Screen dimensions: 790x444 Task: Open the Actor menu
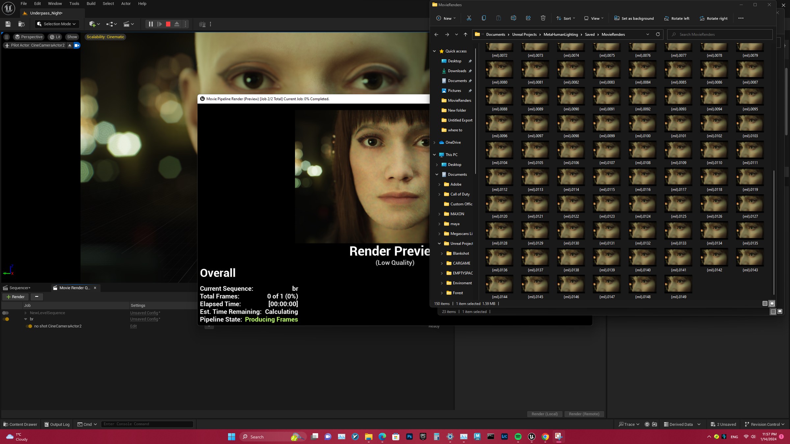(126, 4)
